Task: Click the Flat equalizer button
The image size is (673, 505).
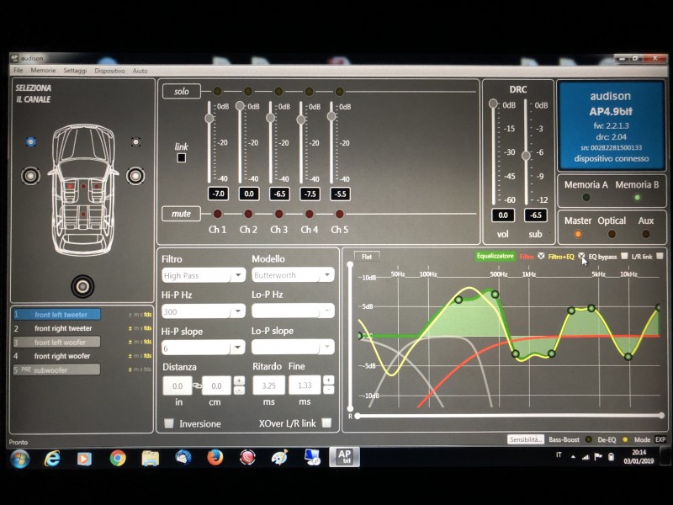Action: point(367,257)
